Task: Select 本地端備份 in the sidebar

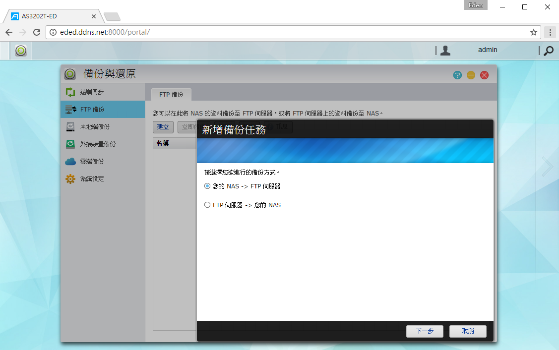Action: click(x=103, y=126)
